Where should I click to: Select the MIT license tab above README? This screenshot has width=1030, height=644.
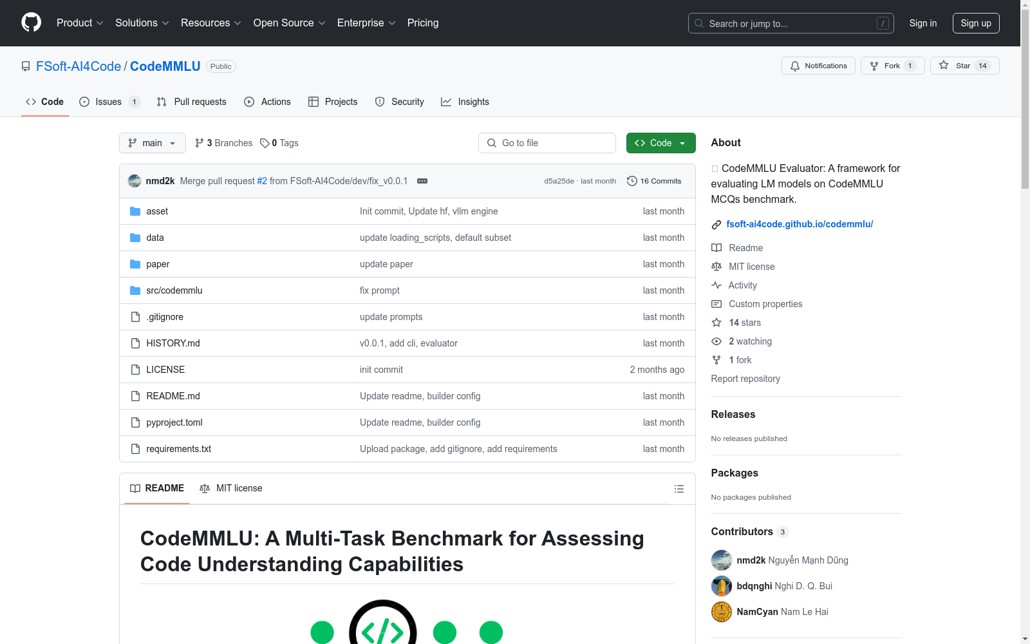[231, 488]
